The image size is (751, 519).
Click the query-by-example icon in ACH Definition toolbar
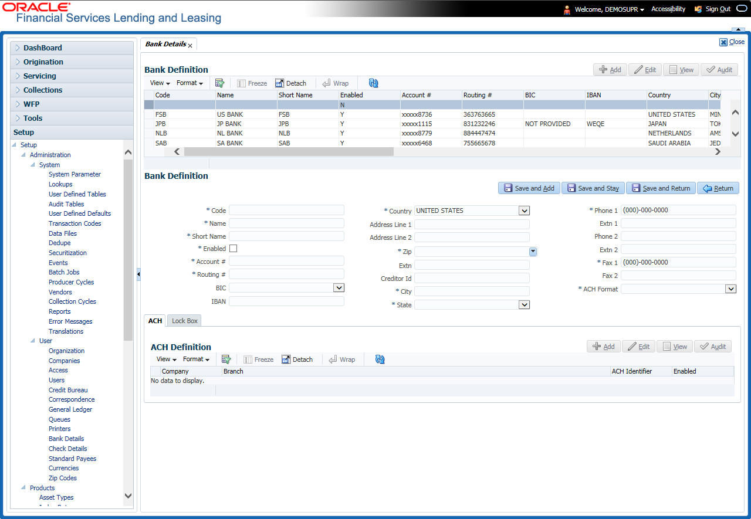click(226, 359)
